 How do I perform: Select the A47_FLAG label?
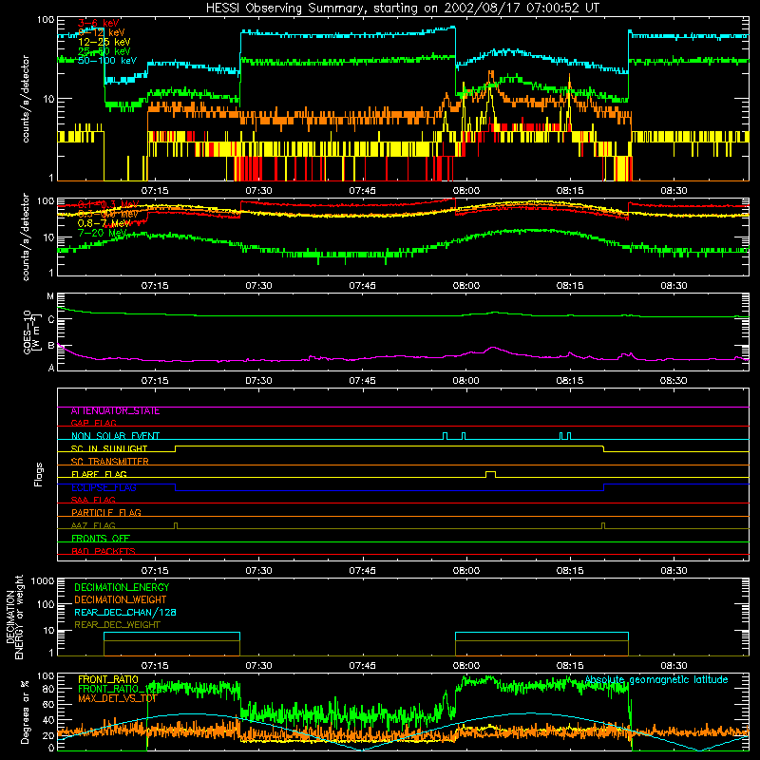pos(93,525)
